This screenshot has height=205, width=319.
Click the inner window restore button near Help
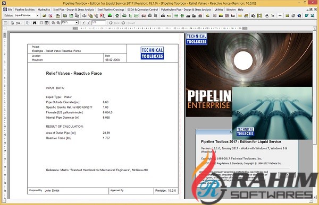click(x=311, y=10)
